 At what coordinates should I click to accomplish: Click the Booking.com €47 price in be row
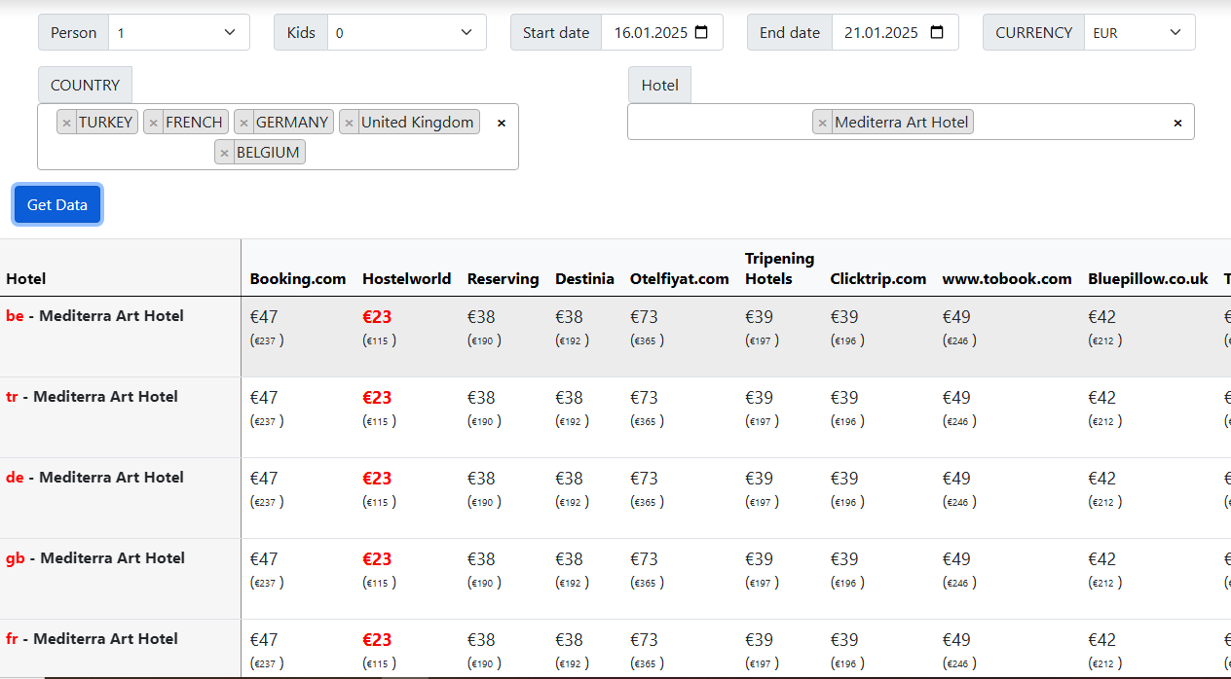(x=264, y=317)
